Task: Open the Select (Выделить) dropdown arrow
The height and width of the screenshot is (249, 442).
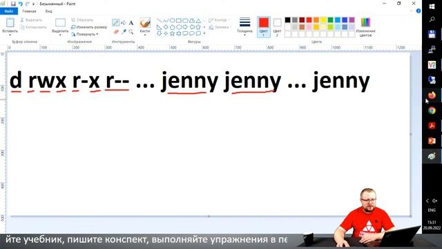Action: point(60,35)
